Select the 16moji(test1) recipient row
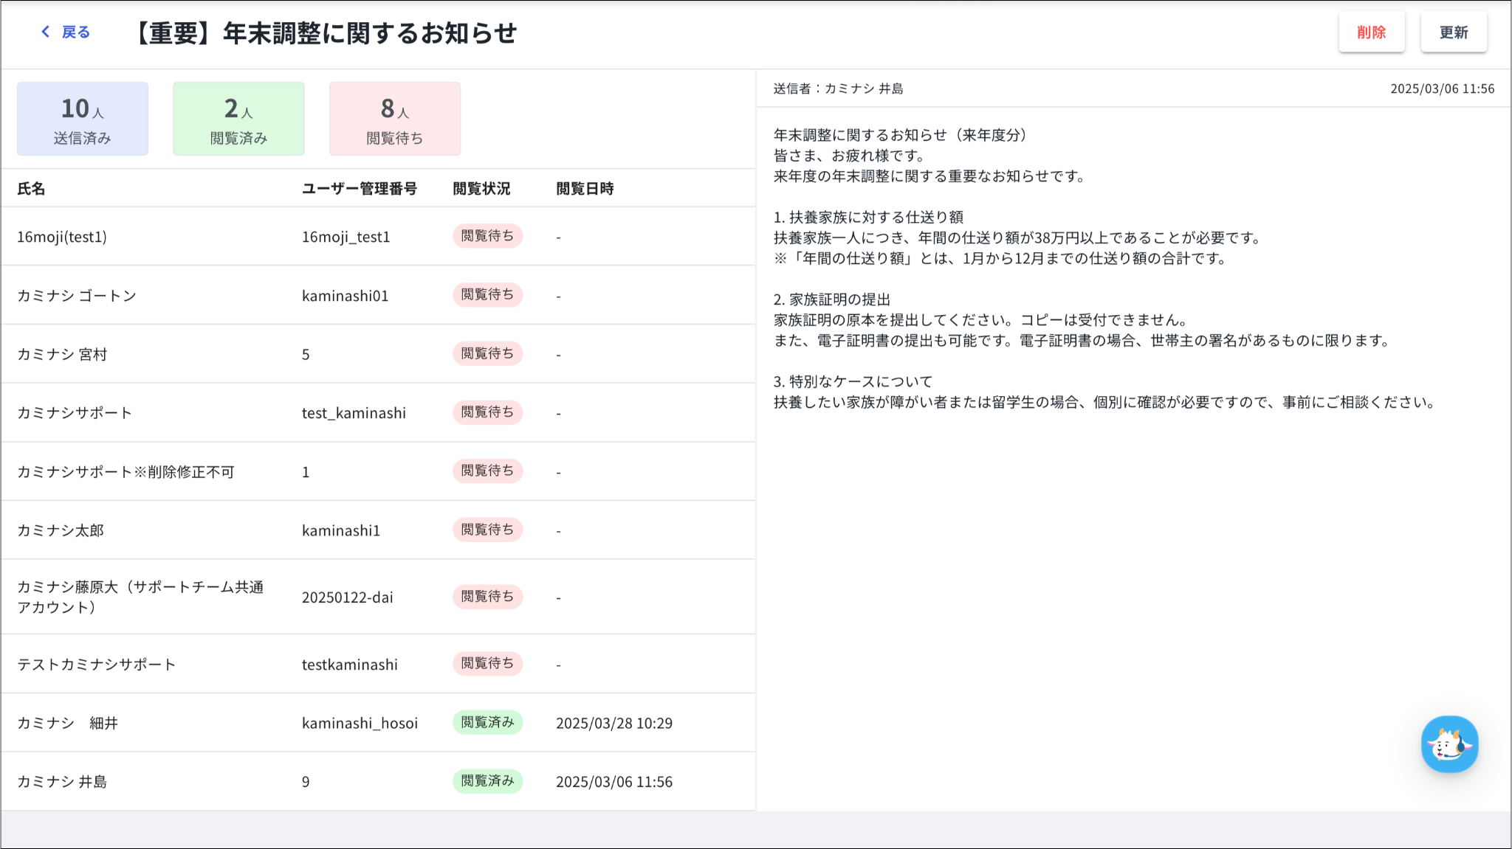The height and width of the screenshot is (849, 1512). (62, 237)
